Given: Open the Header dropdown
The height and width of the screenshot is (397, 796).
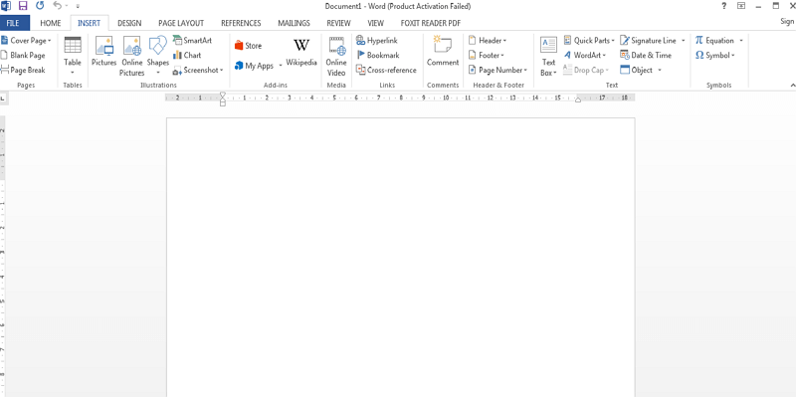Looking at the screenshot, I should coord(488,41).
